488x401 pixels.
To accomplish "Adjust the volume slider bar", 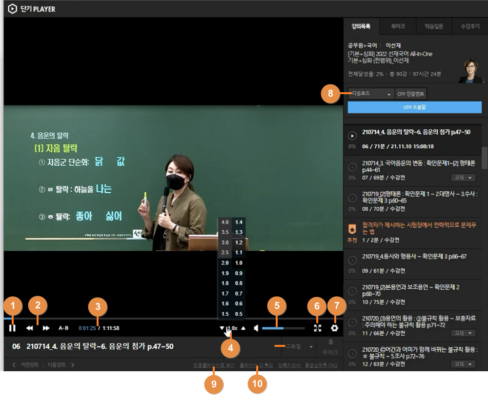I will (x=283, y=328).
